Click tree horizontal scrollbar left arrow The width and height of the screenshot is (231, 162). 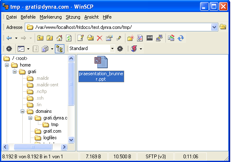click(x=5, y=147)
